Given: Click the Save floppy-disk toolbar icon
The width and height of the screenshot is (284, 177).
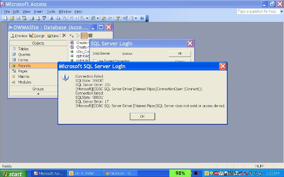Looking at the screenshot, I should click(18, 18).
